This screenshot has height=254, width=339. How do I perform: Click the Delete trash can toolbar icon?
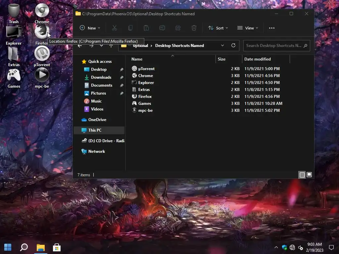click(x=194, y=28)
